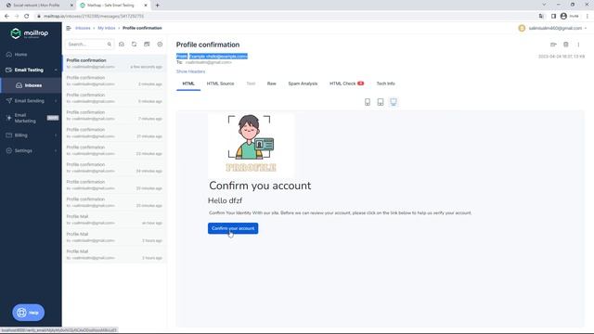Click the Mailtrap logo in the sidebar
594x334 pixels.
point(30,33)
